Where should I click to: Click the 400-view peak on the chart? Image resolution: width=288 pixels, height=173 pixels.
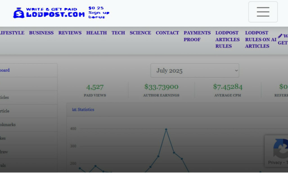[x=166, y=130]
